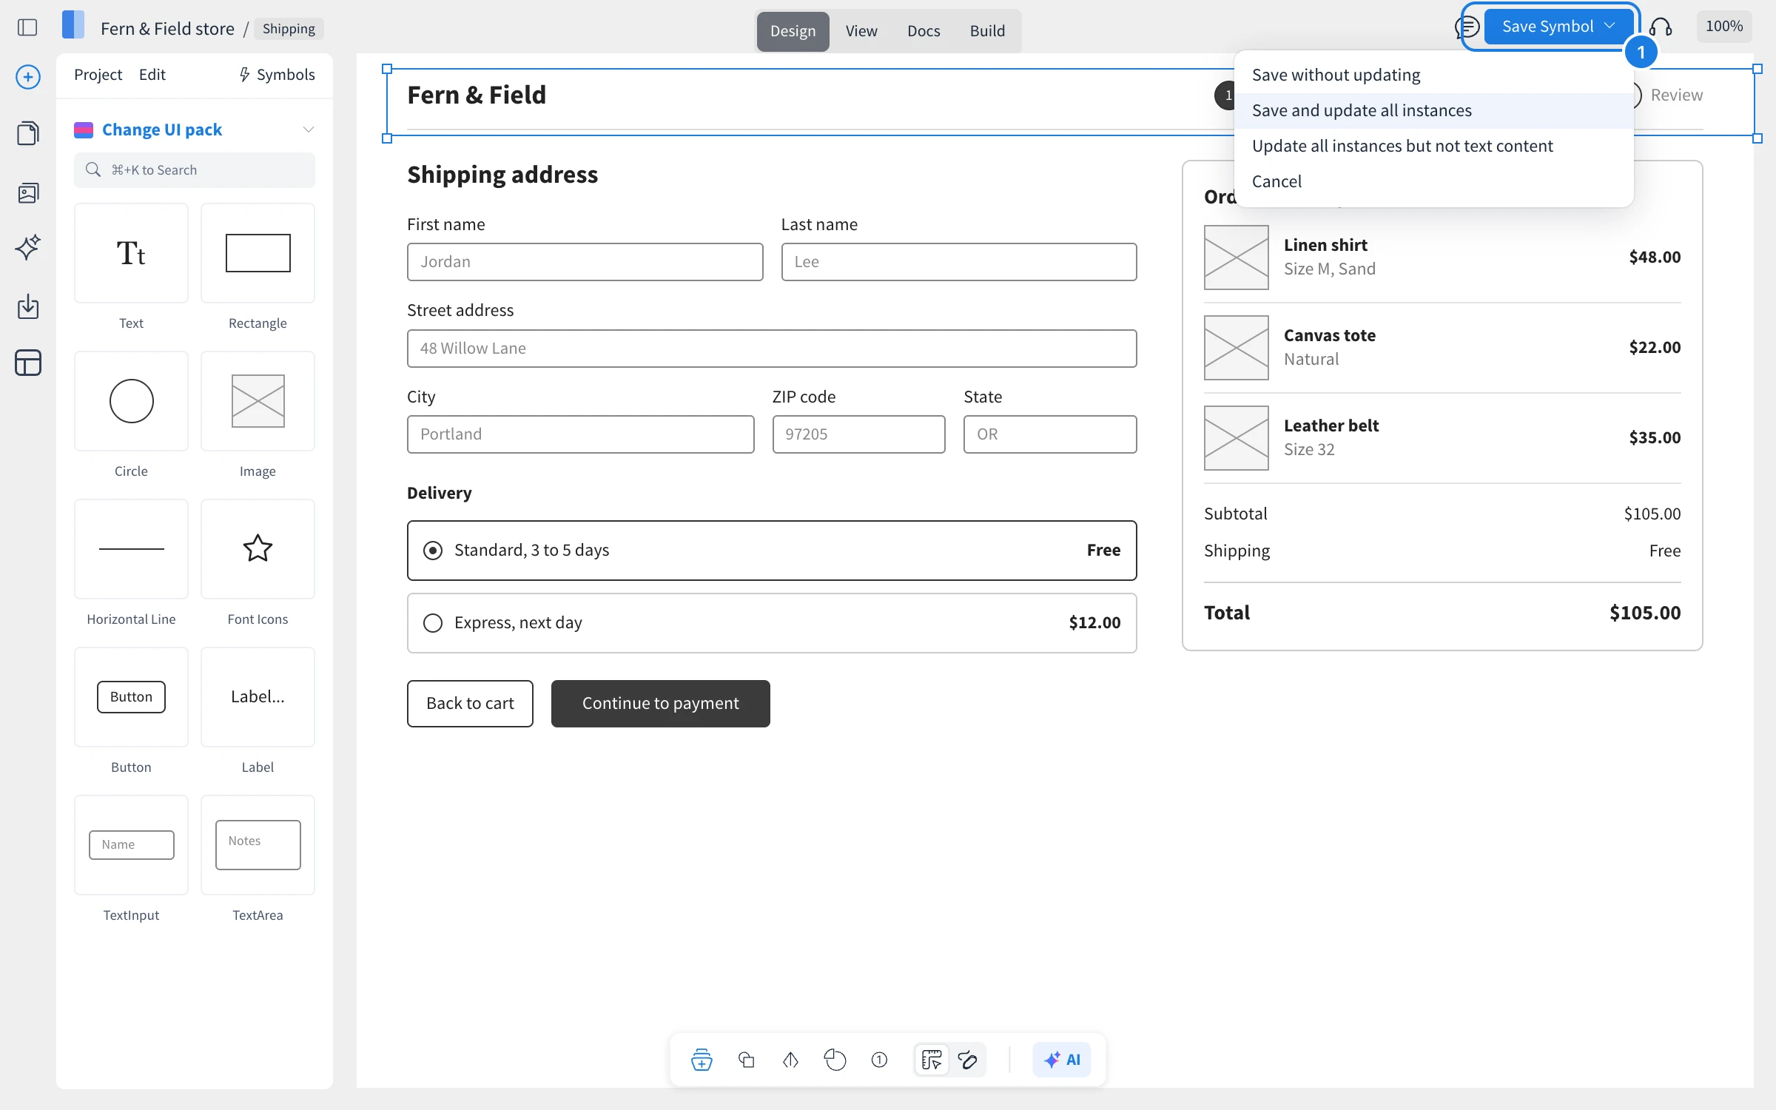Click the AI assistant button
Viewport: 1776px width, 1110px height.
[1062, 1060]
